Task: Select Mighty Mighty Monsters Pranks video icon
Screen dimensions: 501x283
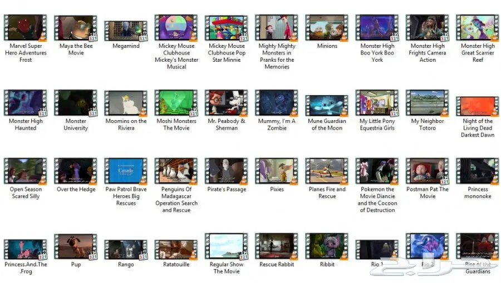Action: (x=277, y=28)
